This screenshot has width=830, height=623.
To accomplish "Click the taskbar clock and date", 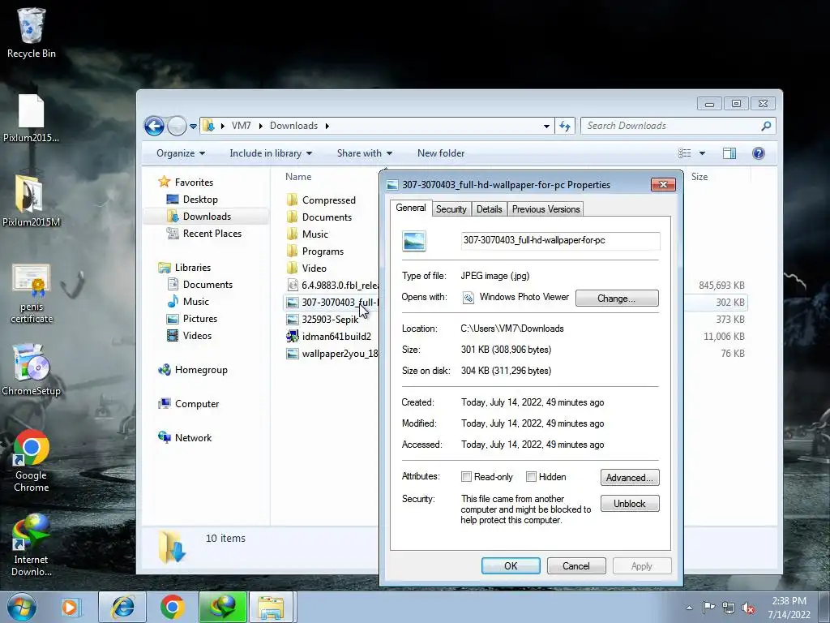I will point(789,608).
